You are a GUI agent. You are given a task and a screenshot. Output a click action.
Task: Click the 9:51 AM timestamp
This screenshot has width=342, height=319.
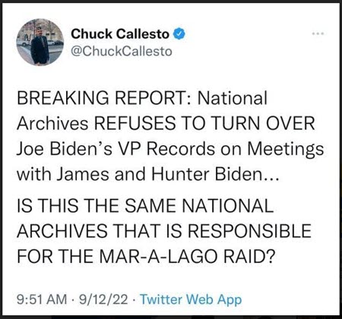pyautogui.click(x=42, y=299)
